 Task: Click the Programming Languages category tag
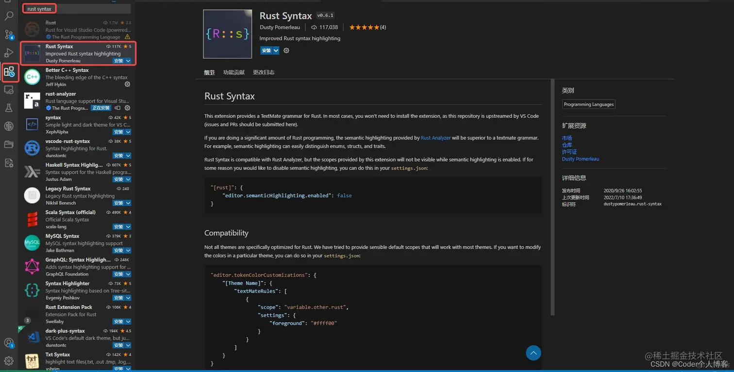[589, 104]
